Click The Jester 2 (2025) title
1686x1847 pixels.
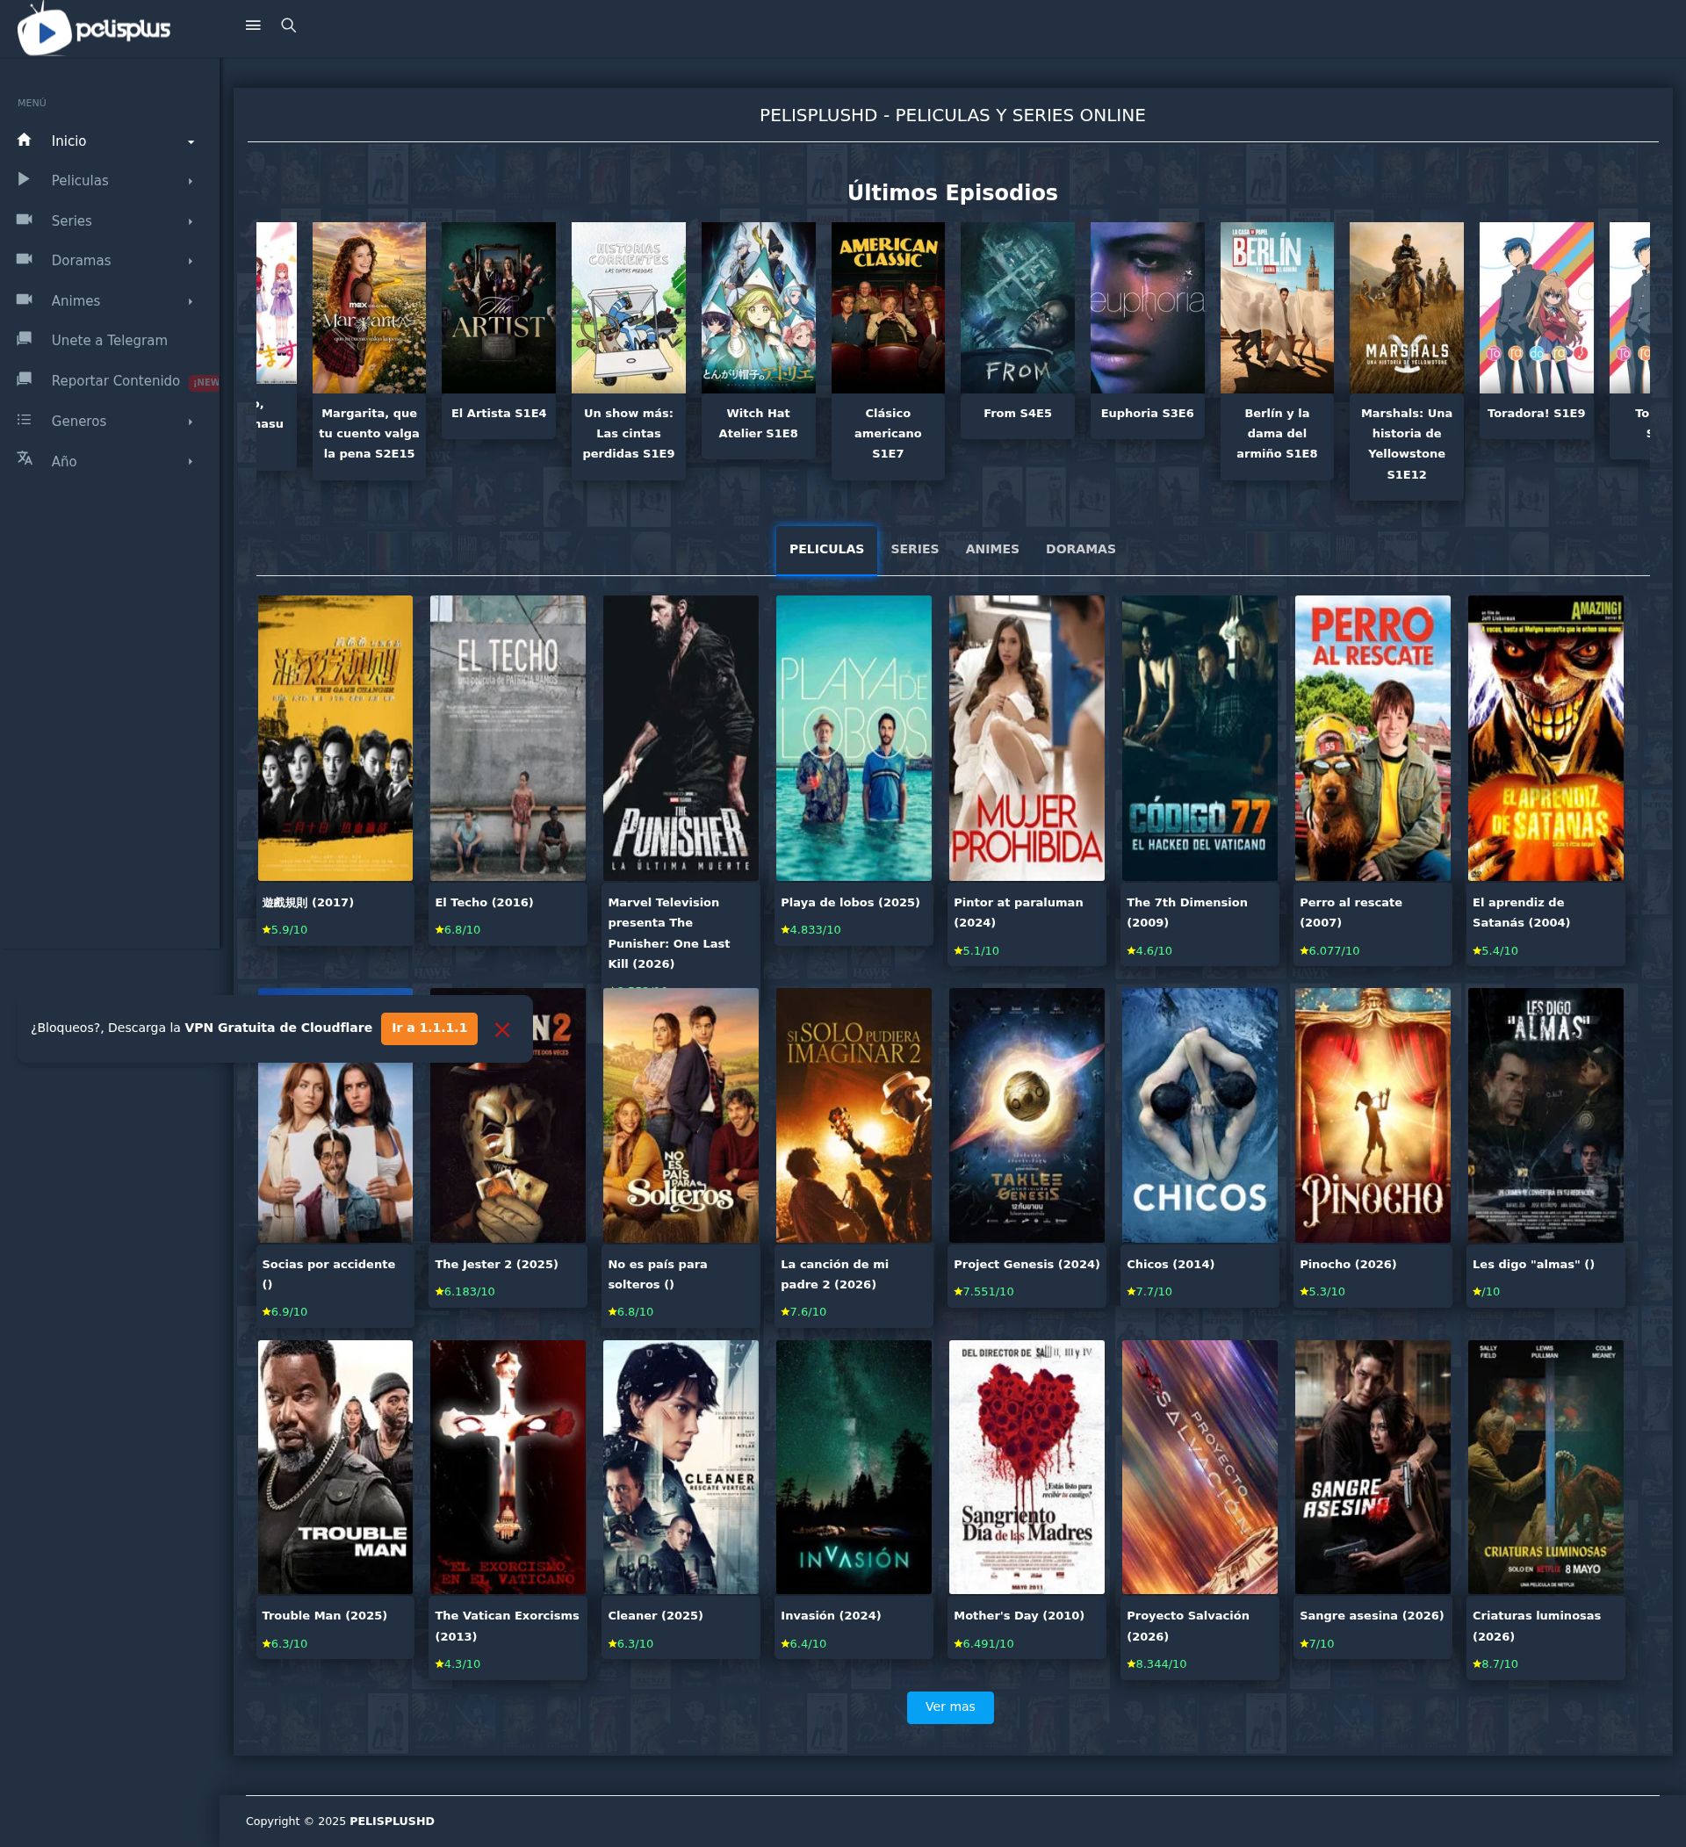pyautogui.click(x=496, y=1265)
